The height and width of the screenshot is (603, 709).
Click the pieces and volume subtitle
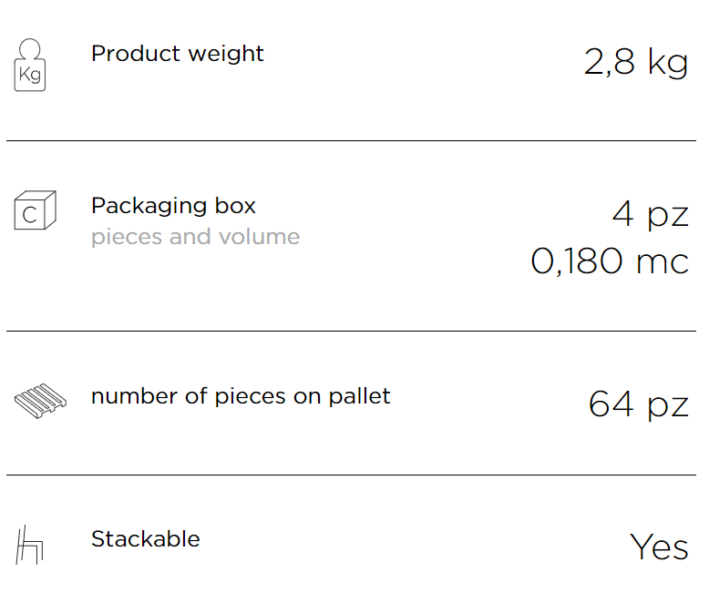click(x=195, y=237)
